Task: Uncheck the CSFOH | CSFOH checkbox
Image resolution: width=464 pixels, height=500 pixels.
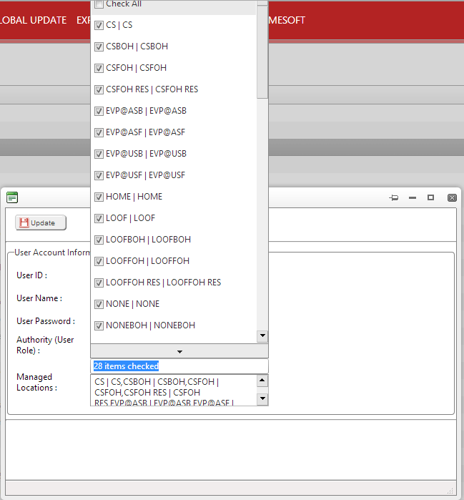Action: (x=99, y=68)
